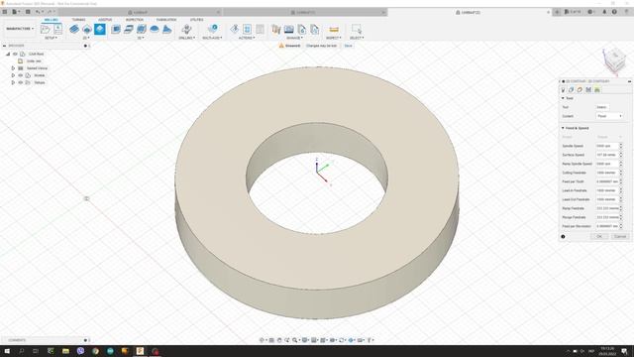Expand the Named Views tree node
634x357 pixels.
click(13, 68)
